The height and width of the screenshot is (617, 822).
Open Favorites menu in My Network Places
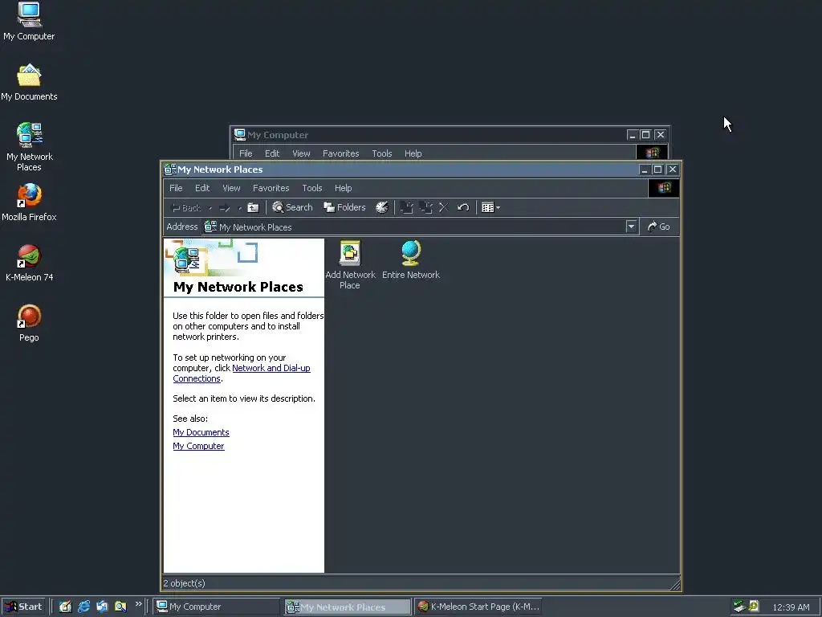tap(271, 188)
